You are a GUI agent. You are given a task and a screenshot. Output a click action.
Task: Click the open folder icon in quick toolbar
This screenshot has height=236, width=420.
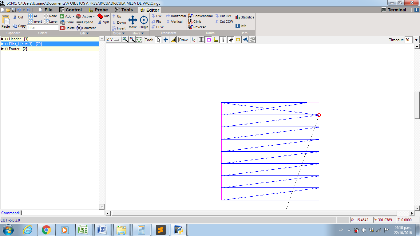[x=8, y=10]
